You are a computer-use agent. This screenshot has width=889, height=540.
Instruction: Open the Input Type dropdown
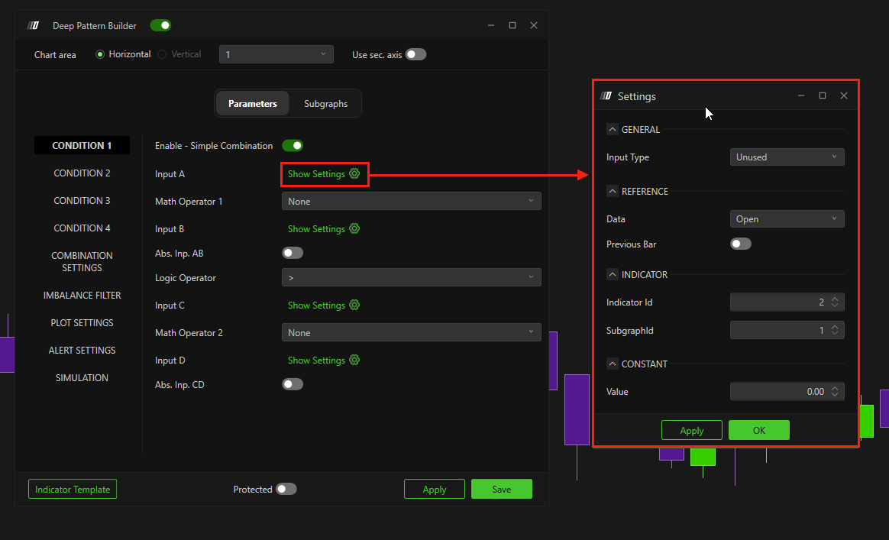787,157
